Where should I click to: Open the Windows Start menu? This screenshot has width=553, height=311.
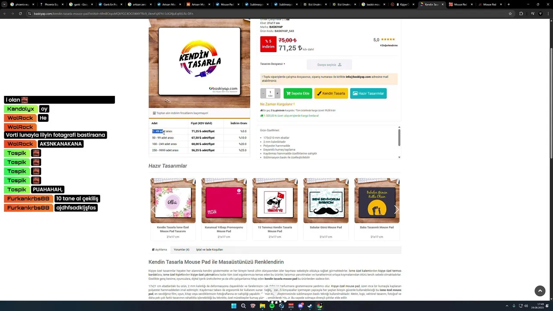[234, 306]
